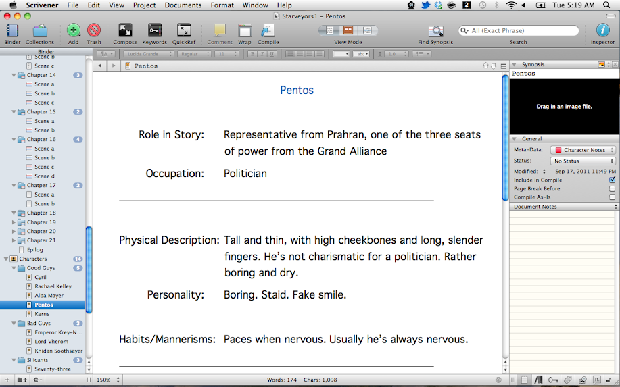Screen dimensions: 620x387
Task: Enable the Page Break Before checkbox
Action: click(612, 189)
